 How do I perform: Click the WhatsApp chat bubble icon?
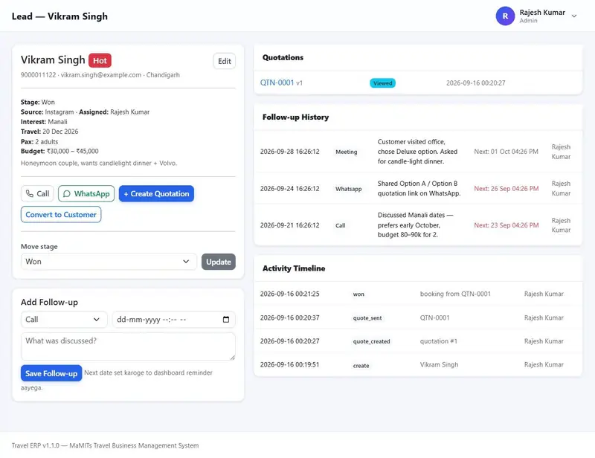pos(67,194)
